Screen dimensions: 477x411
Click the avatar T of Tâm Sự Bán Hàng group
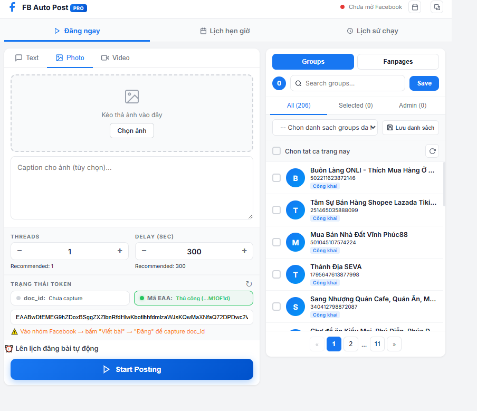[295, 210]
